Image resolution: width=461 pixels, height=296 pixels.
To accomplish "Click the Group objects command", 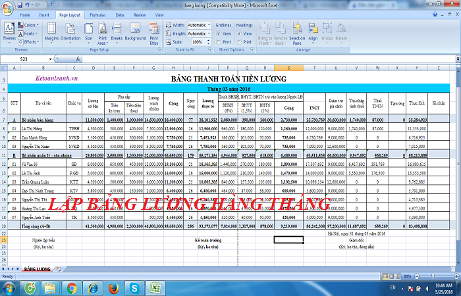I will click(327, 33).
